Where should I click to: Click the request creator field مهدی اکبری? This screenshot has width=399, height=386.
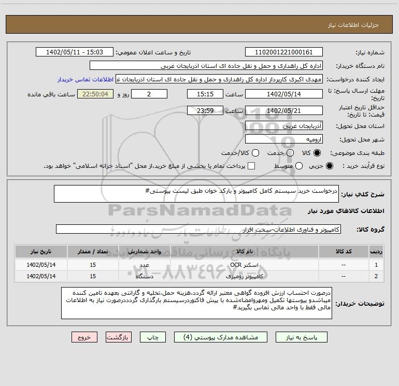pos(219,79)
